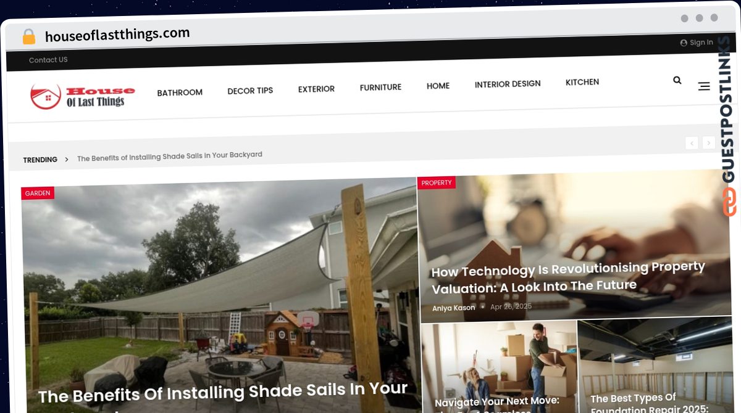Open the Interior Design menu item
The height and width of the screenshot is (413, 741).
click(508, 84)
